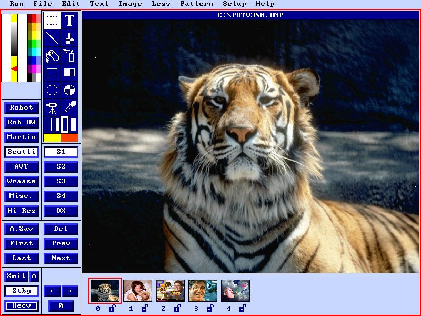Switch to Stby mode

22,291
